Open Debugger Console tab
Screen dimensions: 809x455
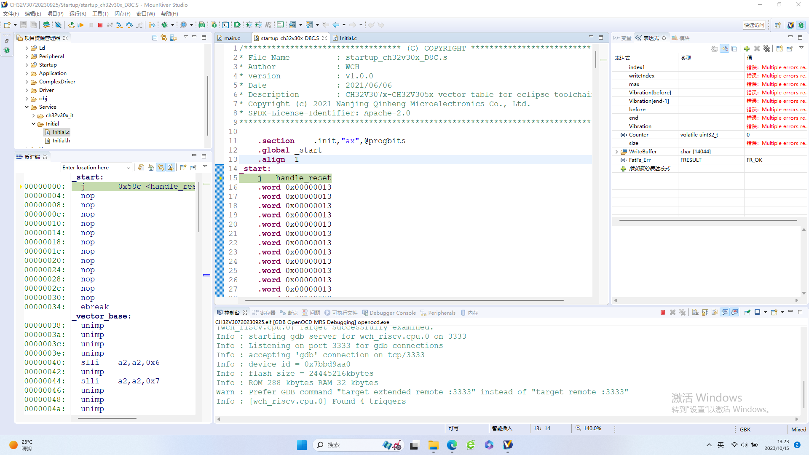(x=389, y=313)
